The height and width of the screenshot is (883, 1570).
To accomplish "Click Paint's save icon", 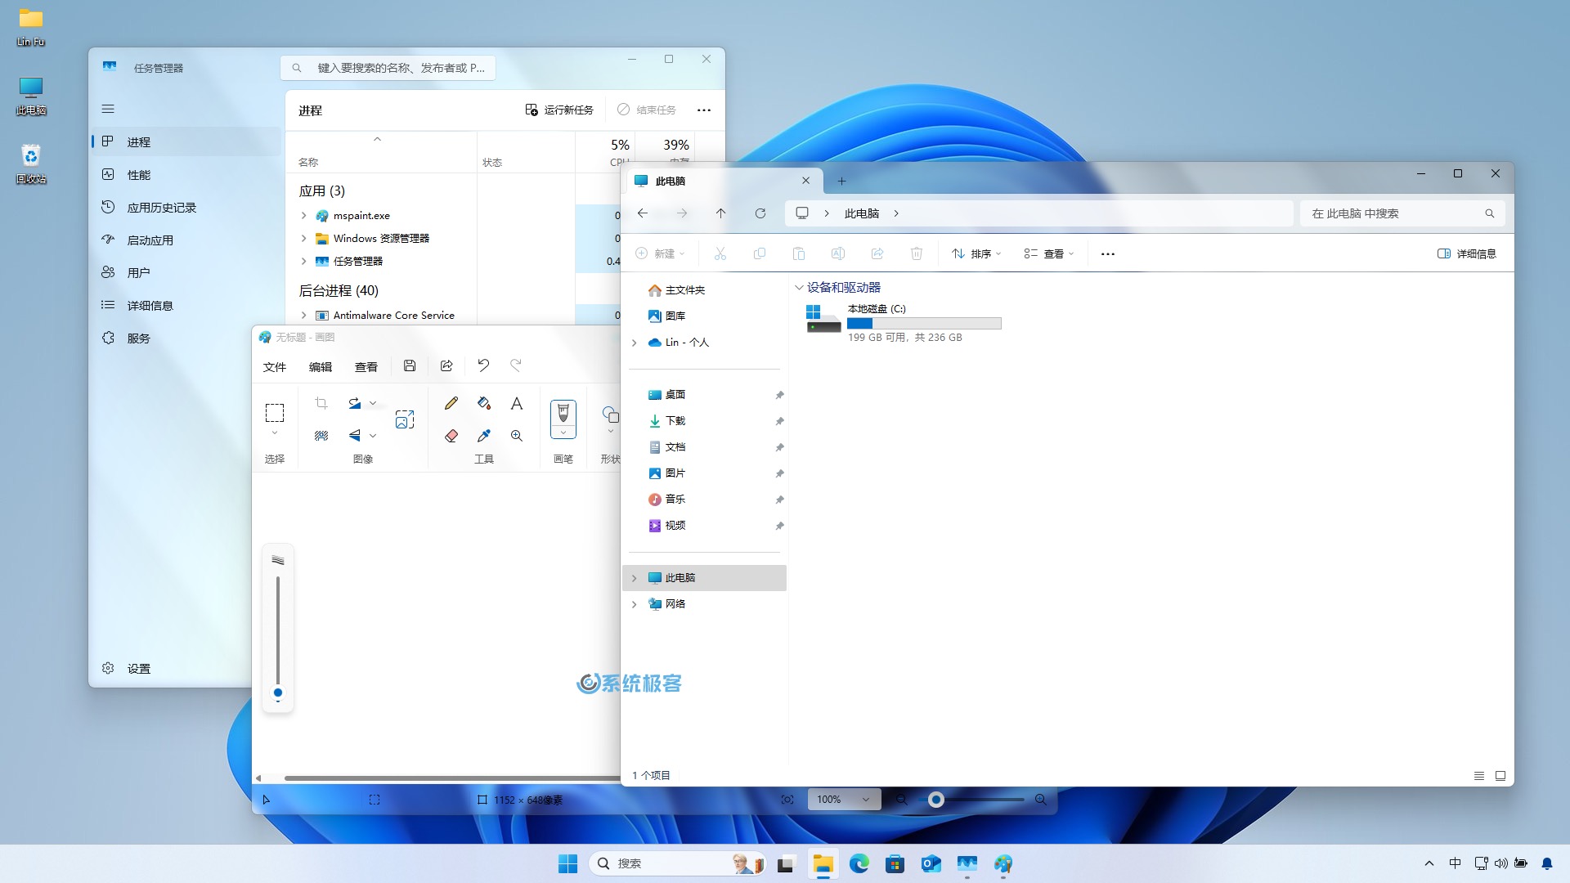I will click(x=410, y=365).
